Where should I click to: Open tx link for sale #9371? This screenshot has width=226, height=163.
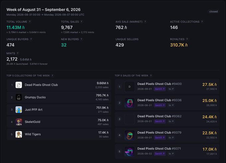click(171, 154)
